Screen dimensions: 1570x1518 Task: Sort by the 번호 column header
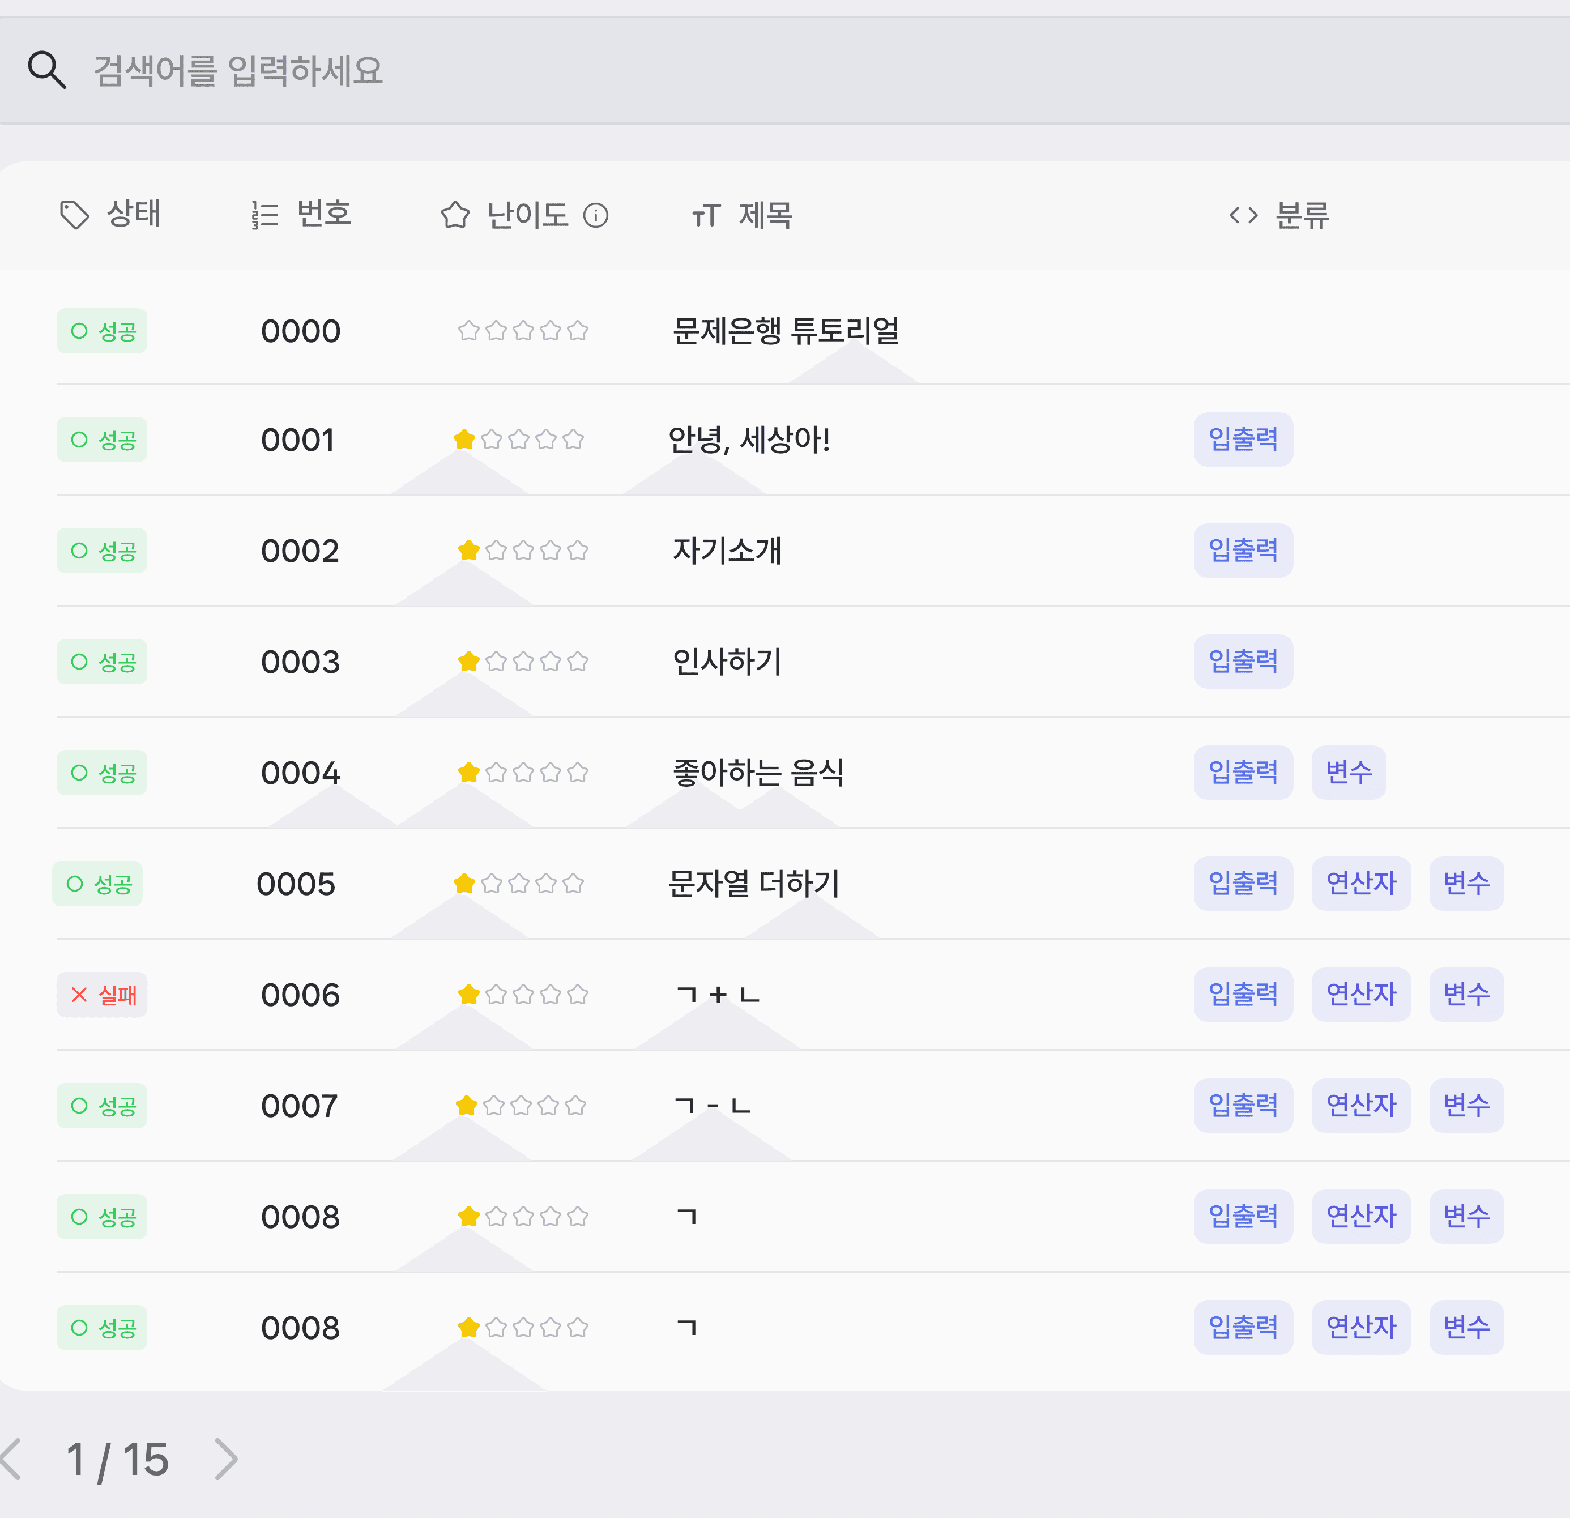click(323, 214)
